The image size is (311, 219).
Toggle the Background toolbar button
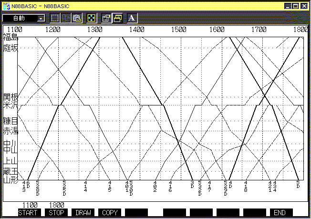pos(117,18)
